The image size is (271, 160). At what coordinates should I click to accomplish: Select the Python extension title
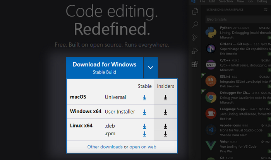[226, 28]
